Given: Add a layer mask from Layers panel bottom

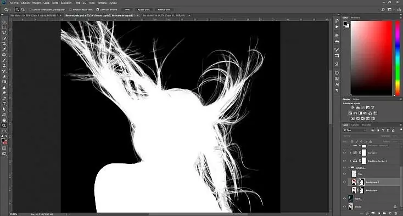Looking at the screenshot, I should click(373, 213).
